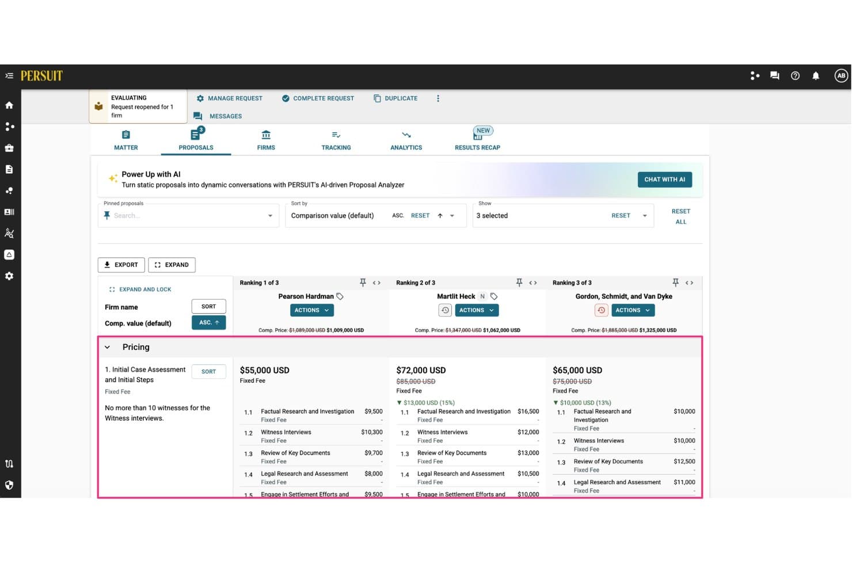Move the Ranking 1 of 3 column using arrows

[x=377, y=283]
